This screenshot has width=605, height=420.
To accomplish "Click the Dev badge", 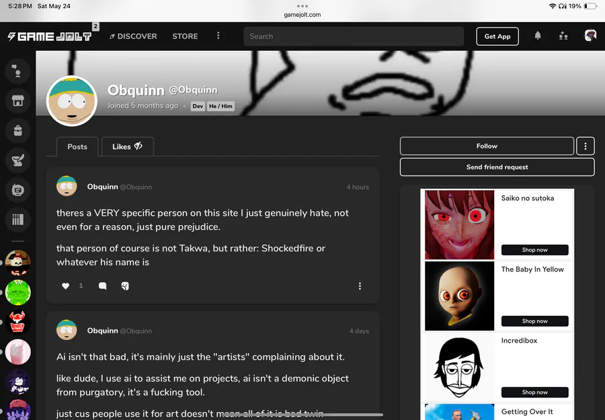I will pos(198,106).
